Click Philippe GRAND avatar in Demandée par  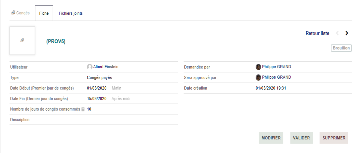pos(258,67)
